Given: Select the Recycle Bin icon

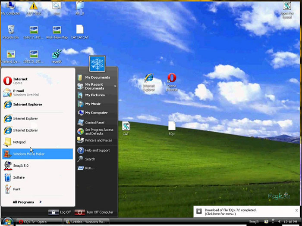Looking at the screenshot, I should pyautogui.click(x=11, y=32).
